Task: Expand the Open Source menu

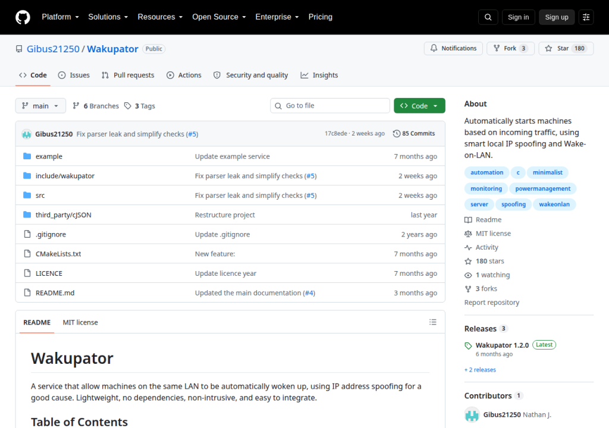Action: point(219,17)
